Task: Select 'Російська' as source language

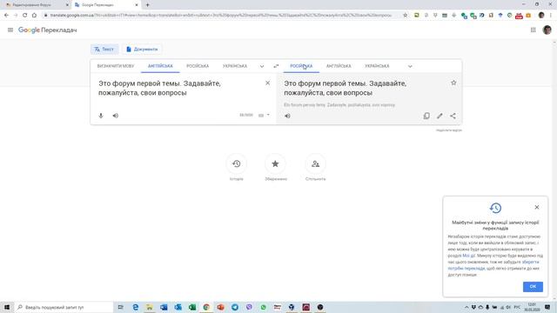Action: pyautogui.click(x=198, y=66)
